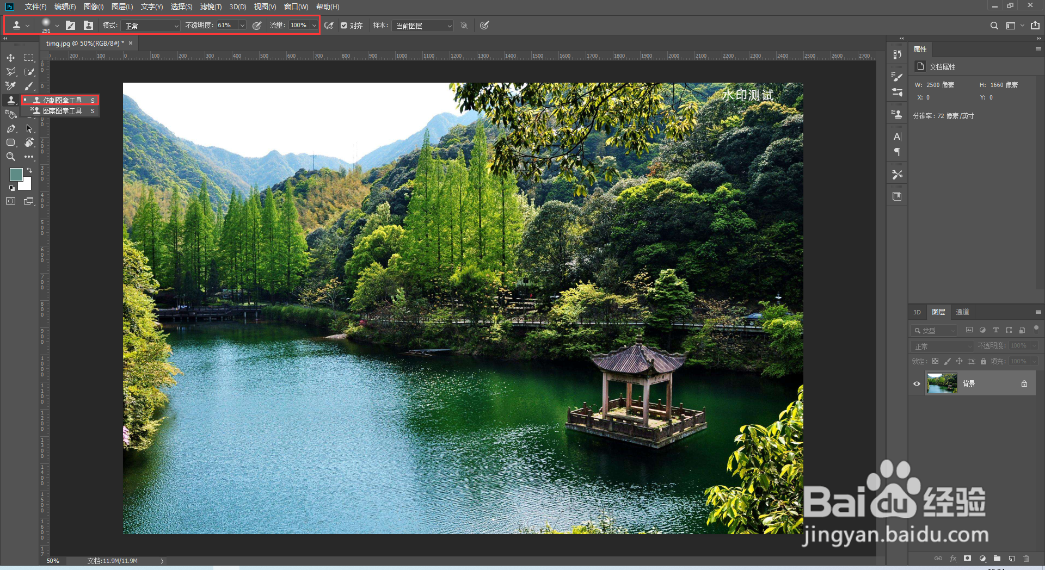Open the 滤镜(T) menu

(211, 7)
